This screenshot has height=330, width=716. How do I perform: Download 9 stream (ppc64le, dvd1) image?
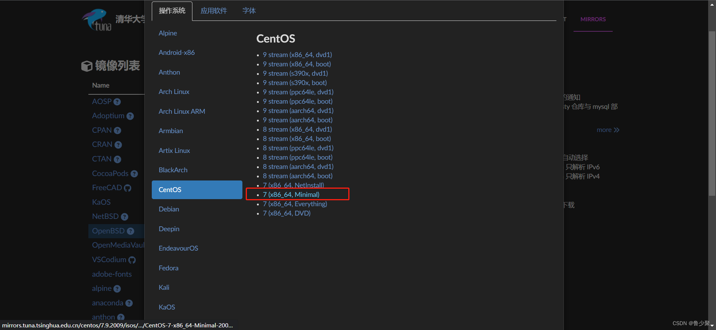pyautogui.click(x=298, y=92)
